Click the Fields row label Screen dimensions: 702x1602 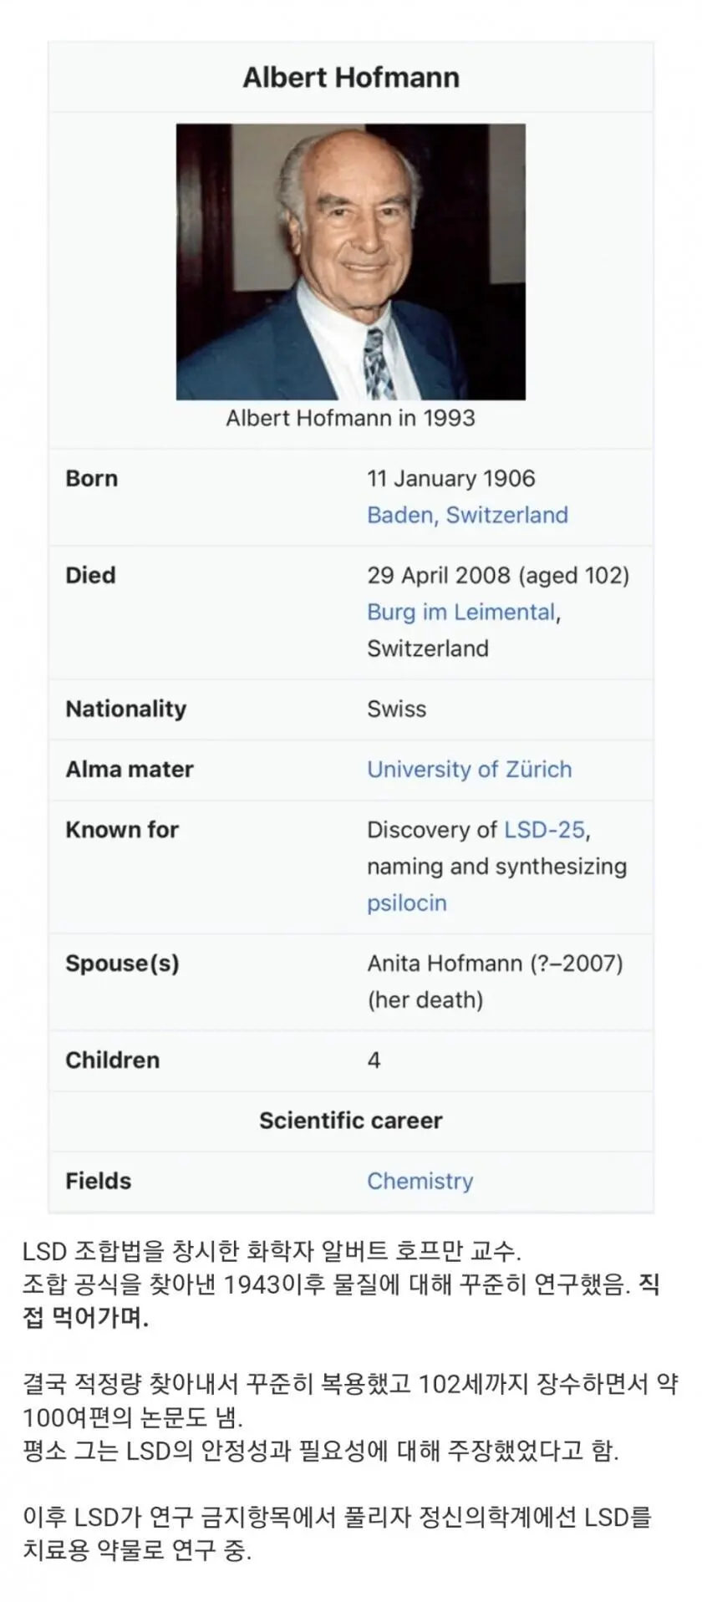[99, 1181]
